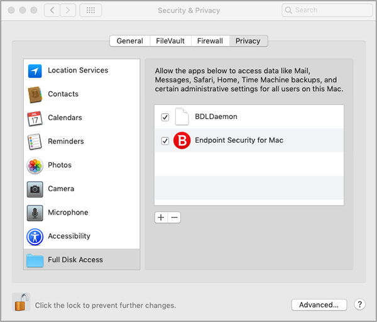The height and width of the screenshot is (322, 377).
Task: Select Reminders label in list
Action: pyautogui.click(x=66, y=142)
